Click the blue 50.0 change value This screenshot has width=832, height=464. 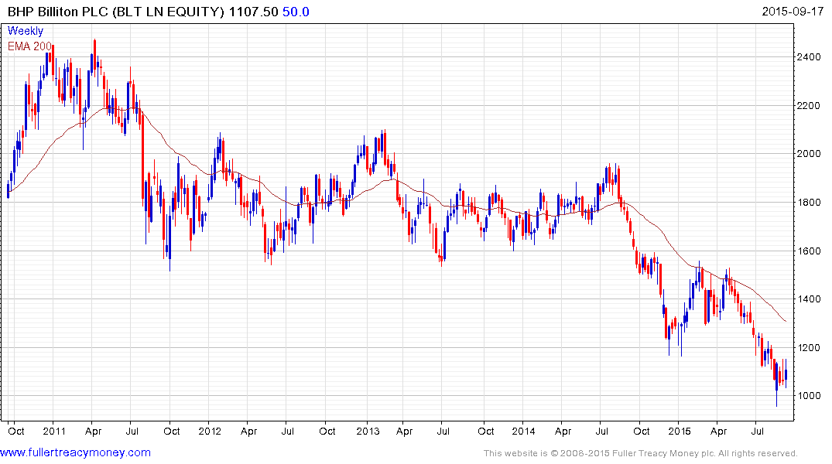(296, 12)
